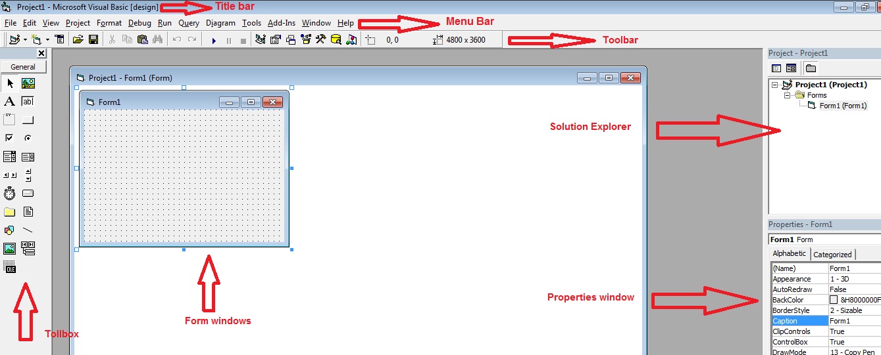Click the Undo arrow in the toolbar
Screen dimensions: 881x355
[176, 40]
